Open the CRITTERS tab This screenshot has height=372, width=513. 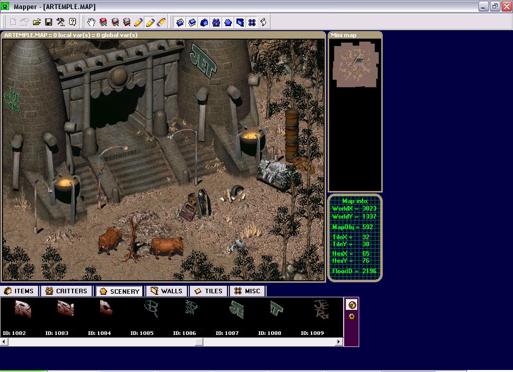[x=67, y=291]
